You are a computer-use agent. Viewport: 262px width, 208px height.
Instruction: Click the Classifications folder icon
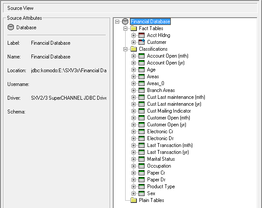click(133, 49)
